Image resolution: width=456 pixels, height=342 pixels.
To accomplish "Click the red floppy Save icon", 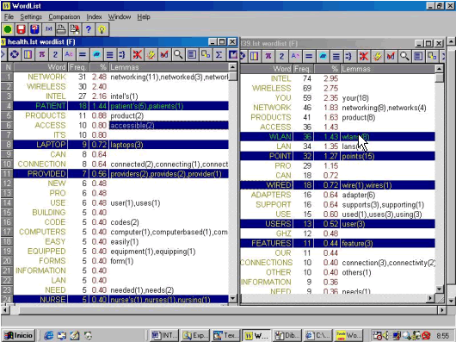I will coord(22,29).
